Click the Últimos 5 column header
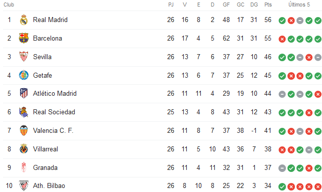This screenshot has width=322, height=192. coord(299,5)
